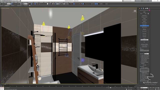160x90 pixels.
Task: Open the Selection Filter dropdown
Action: click(8, 4)
